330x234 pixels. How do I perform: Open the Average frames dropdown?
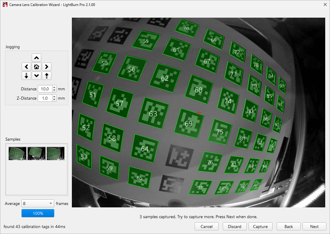pyautogui.click(x=38, y=203)
